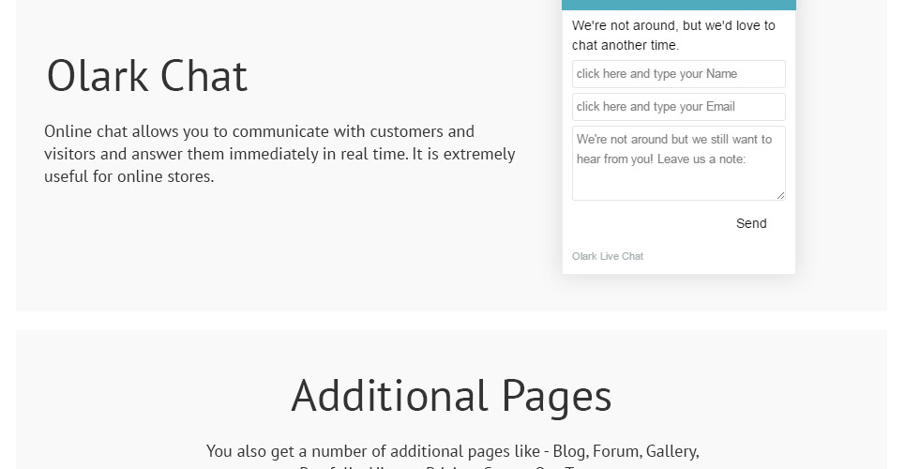The image size is (905, 469).
Task: Click the "Additional Pages" heading
Action: (x=451, y=395)
